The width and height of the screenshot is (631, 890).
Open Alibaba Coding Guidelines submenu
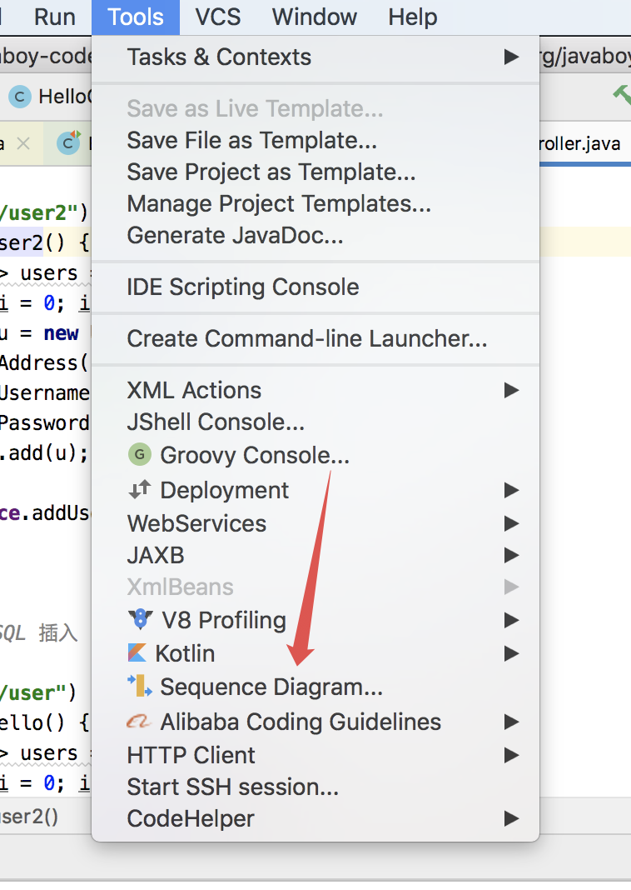click(x=315, y=722)
